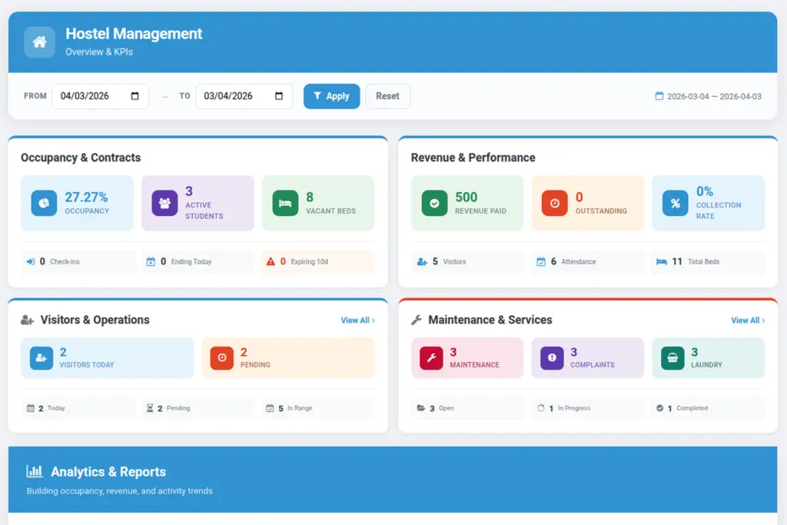Click the Active Students people icon
This screenshot has width=787, height=525.
tap(164, 203)
